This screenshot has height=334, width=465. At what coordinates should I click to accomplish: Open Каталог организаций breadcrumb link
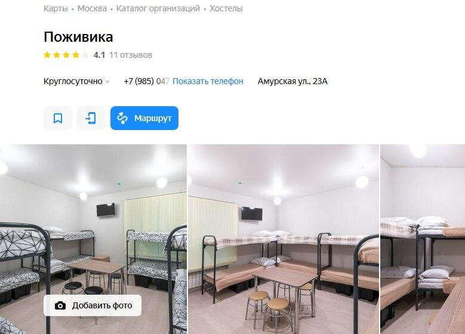click(x=158, y=8)
